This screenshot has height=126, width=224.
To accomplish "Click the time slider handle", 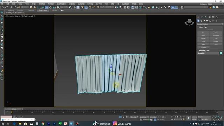I will pos(14,109).
